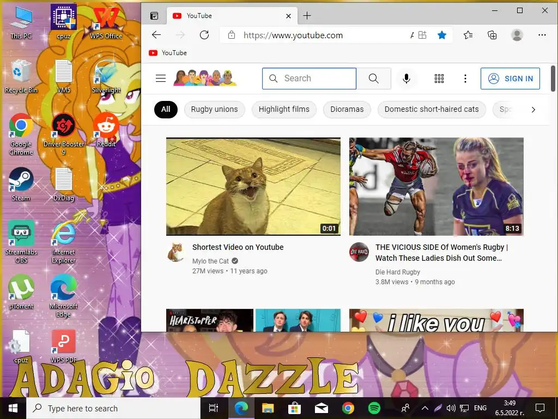The width and height of the screenshot is (558, 419).
Task: Open the YouTube apps grid
Action: (439, 79)
